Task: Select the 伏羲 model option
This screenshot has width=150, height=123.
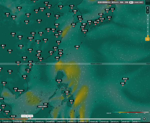Action: pos(126,2)
